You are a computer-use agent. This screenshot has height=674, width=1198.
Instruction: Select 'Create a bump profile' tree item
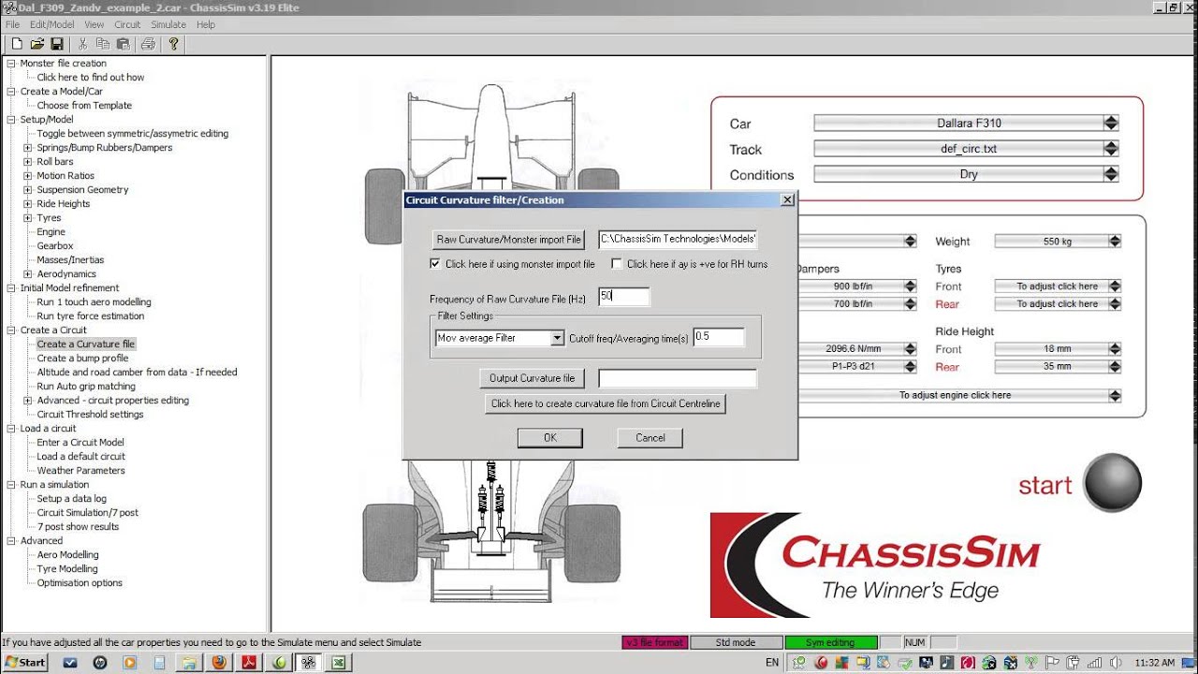click(x=82, y=359)
